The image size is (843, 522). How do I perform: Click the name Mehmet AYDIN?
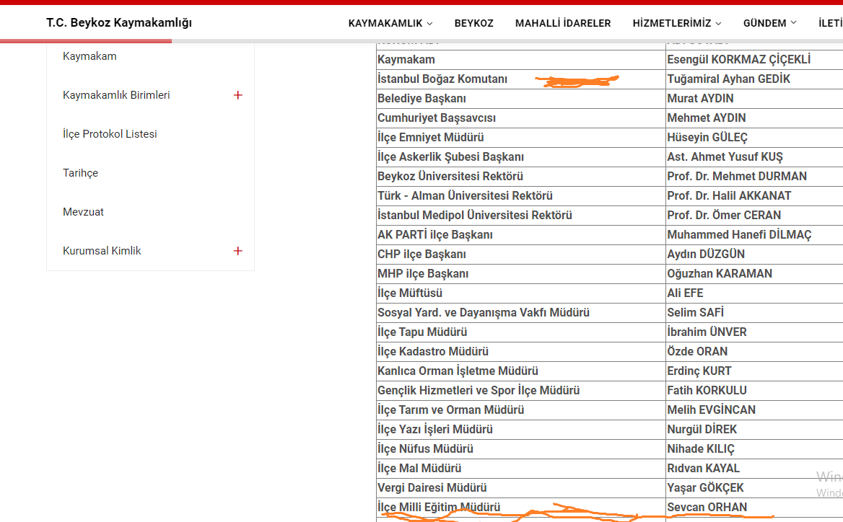pos(707,118)
